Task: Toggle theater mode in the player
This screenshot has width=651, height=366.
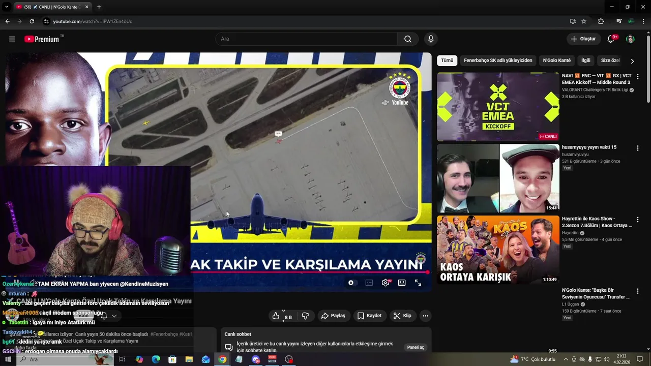Action: point(402,283)
